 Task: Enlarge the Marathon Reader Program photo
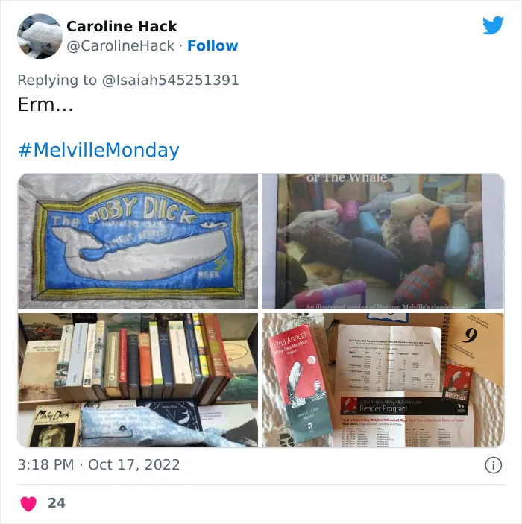[383, 380]
